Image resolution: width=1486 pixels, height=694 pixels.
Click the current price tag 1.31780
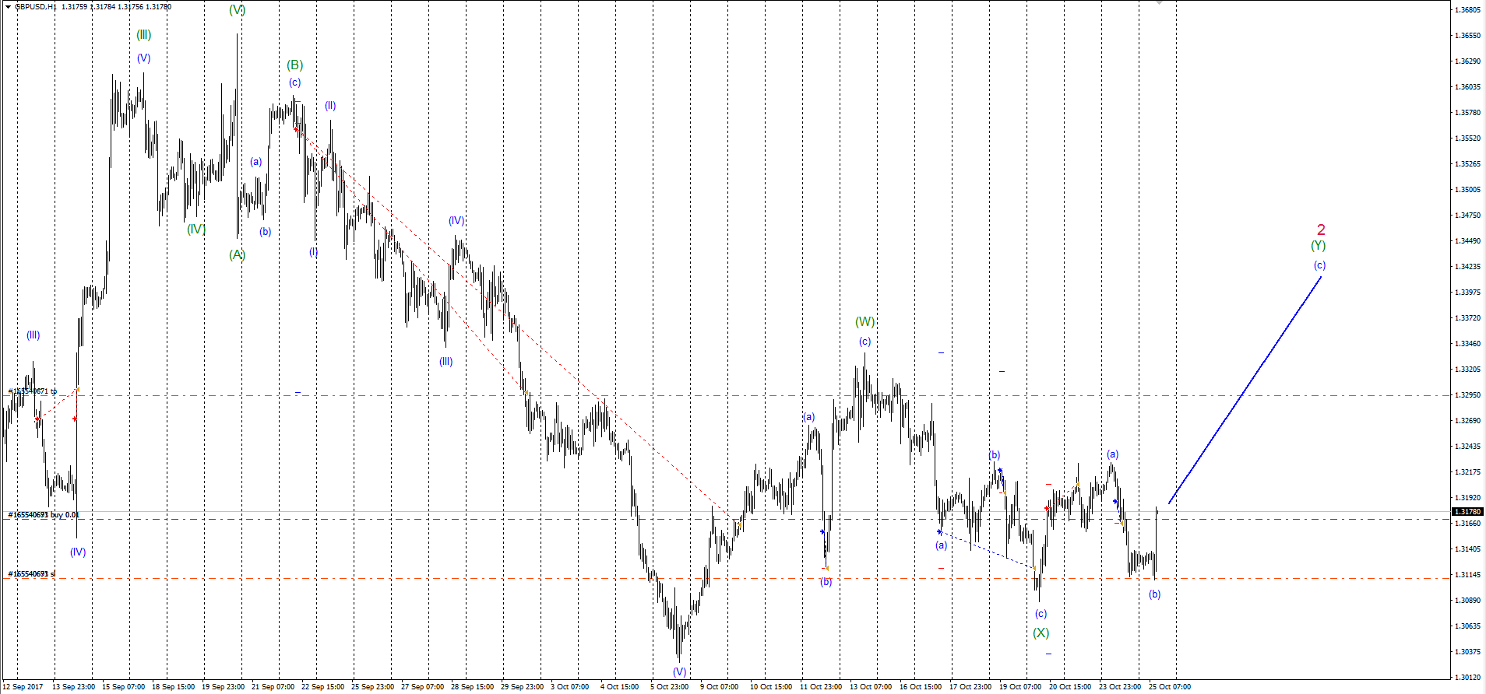tap(1467, 512)
